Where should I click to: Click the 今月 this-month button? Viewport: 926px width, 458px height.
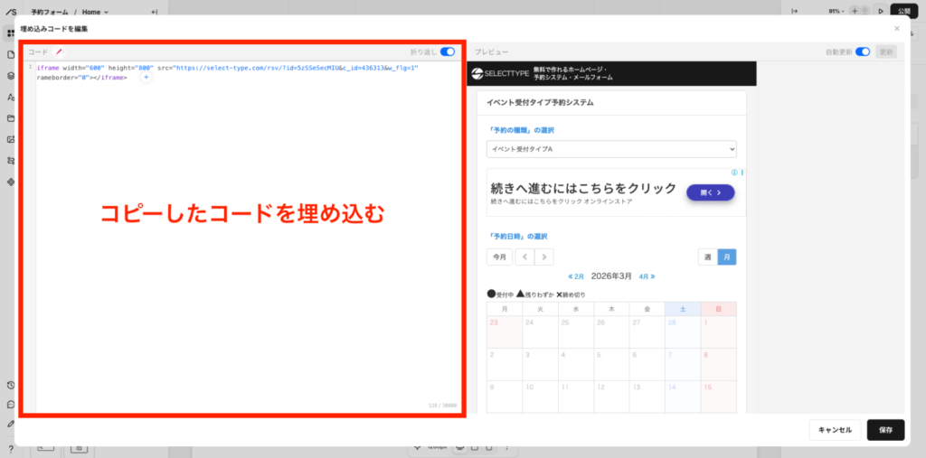499,257
